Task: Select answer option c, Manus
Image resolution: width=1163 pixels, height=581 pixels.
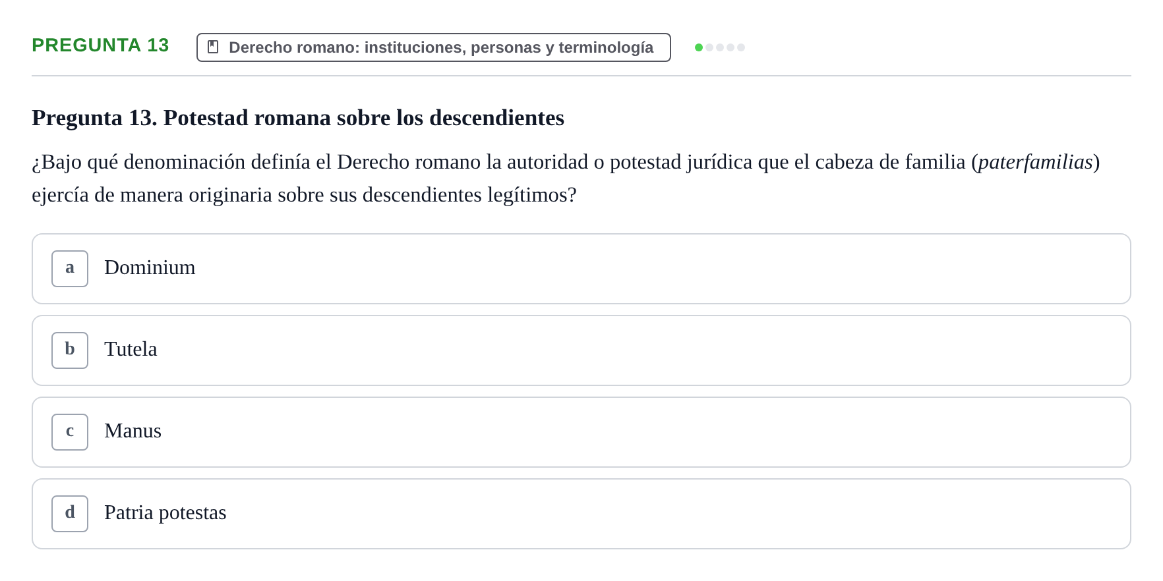Action: (581, 432)
